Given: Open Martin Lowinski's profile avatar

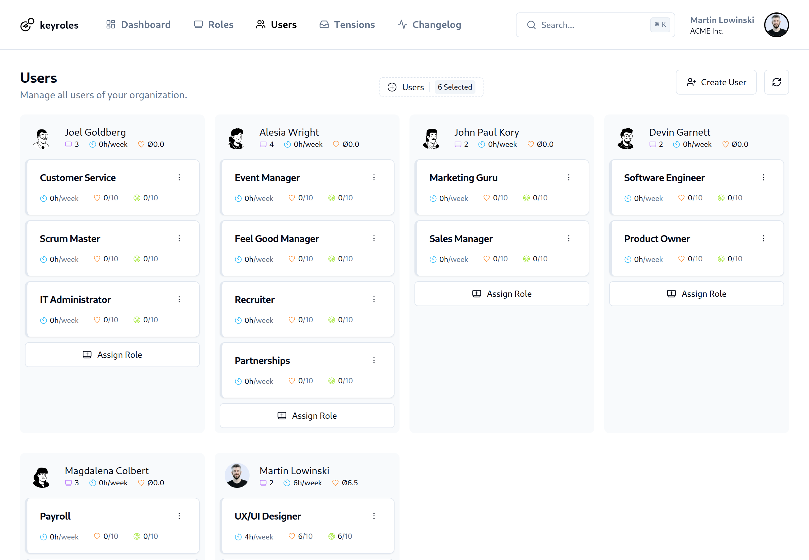Looking at the screenshot, I should (x=776, y=25).
